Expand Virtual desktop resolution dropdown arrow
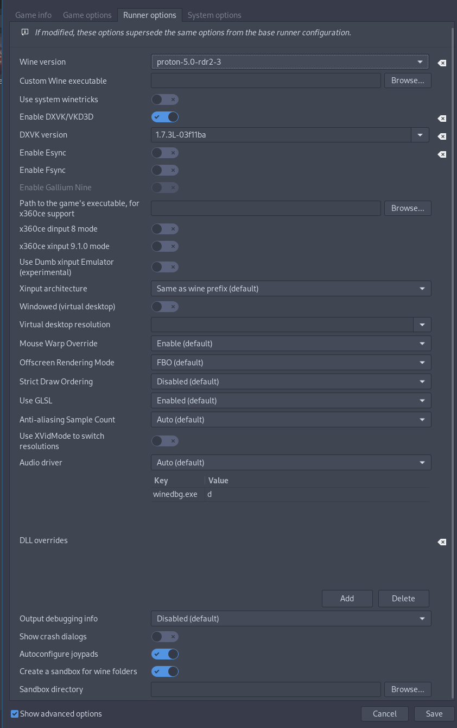 pyautogui.click(x=422, y=325)
